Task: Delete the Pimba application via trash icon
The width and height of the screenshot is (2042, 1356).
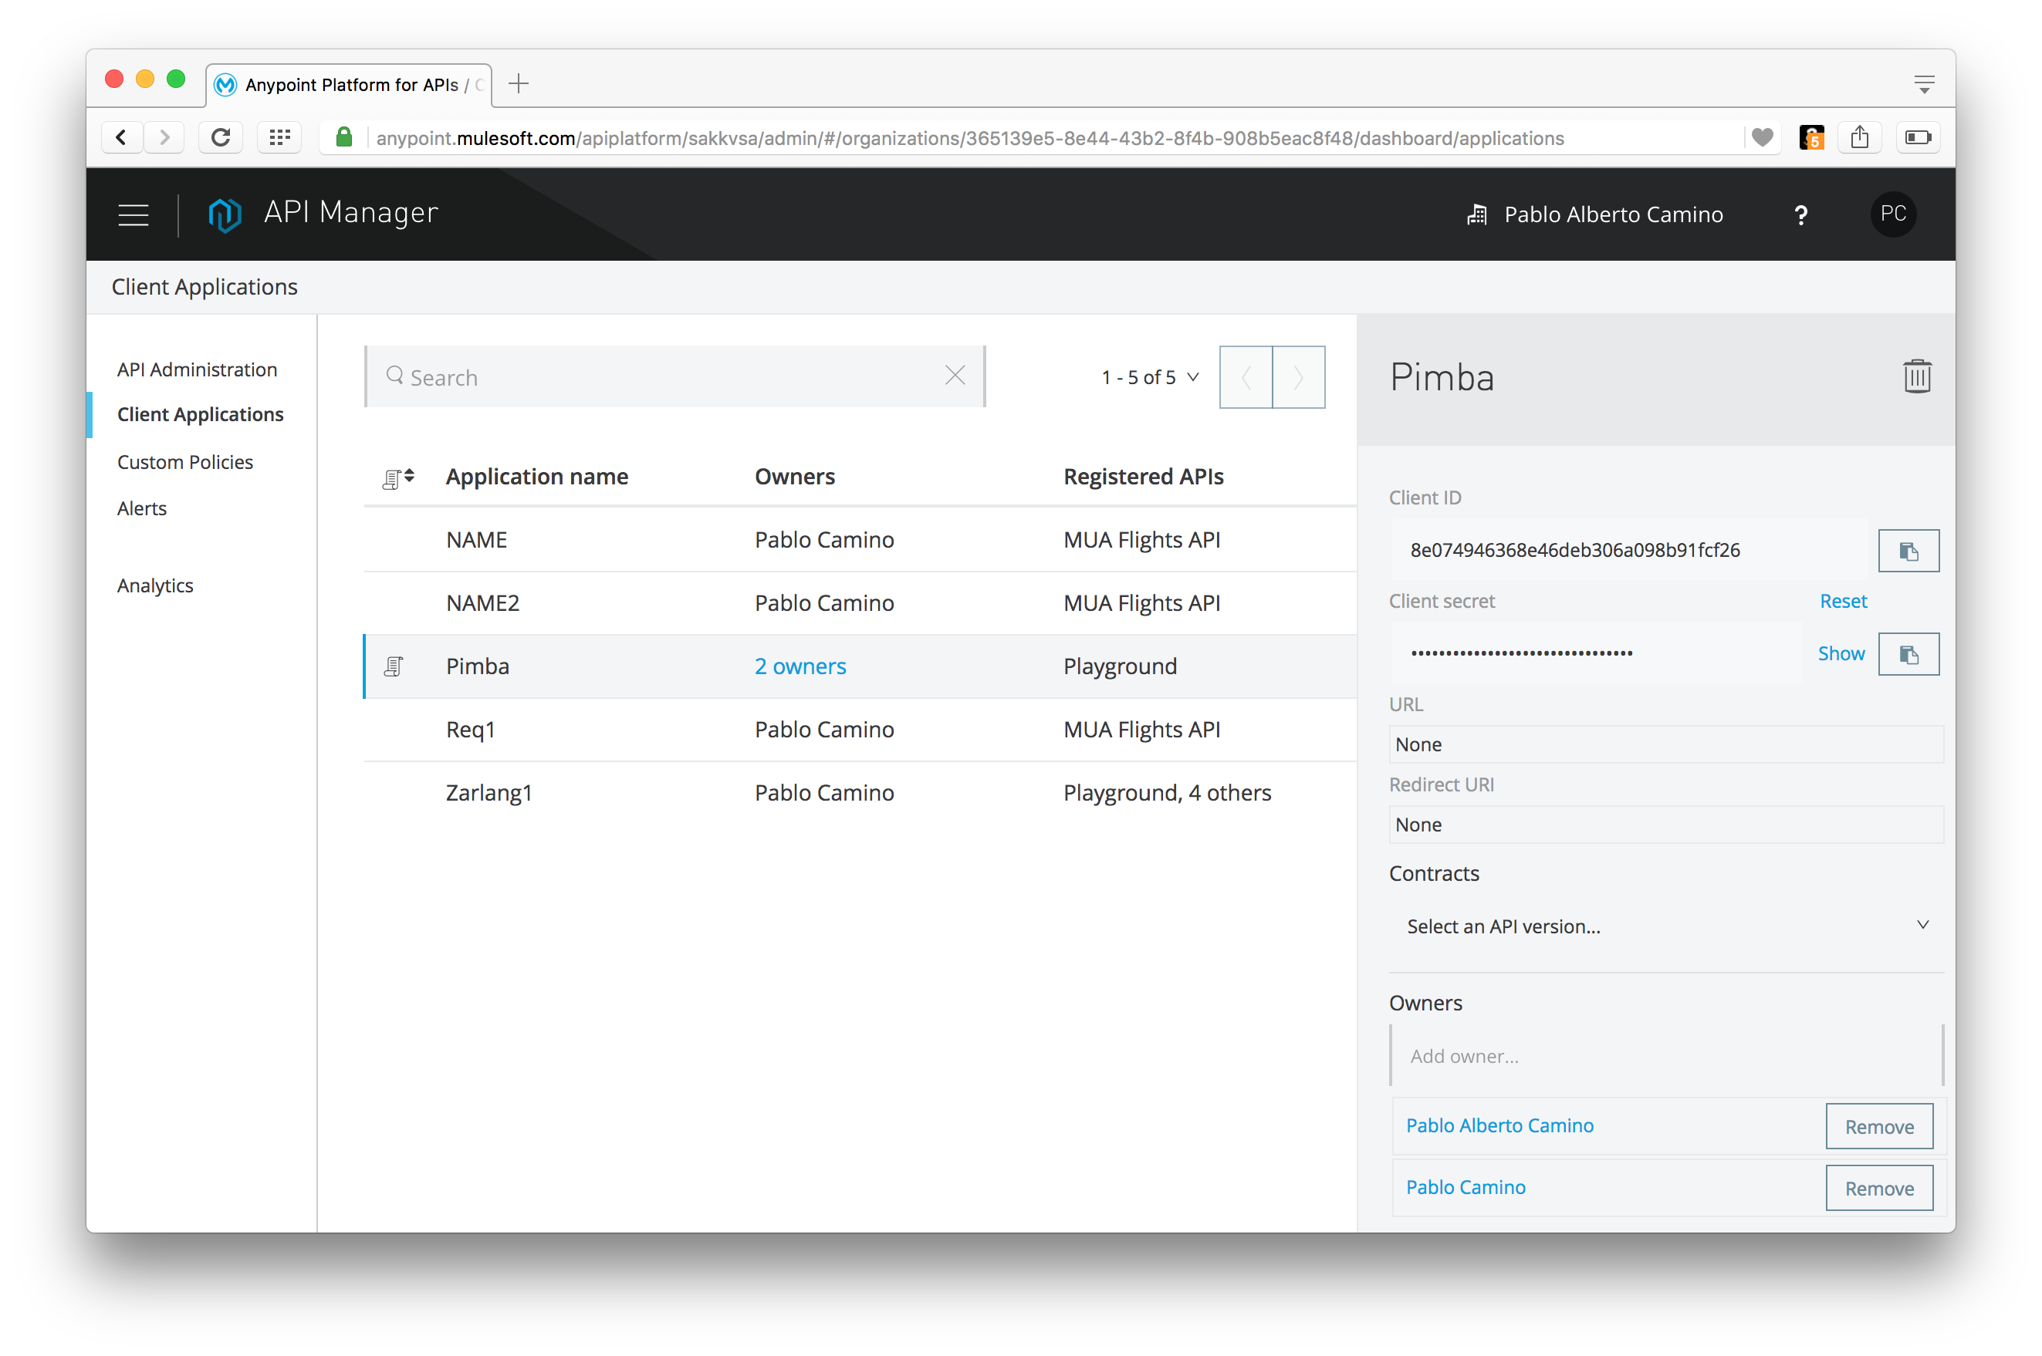Action: point(1916,376)
